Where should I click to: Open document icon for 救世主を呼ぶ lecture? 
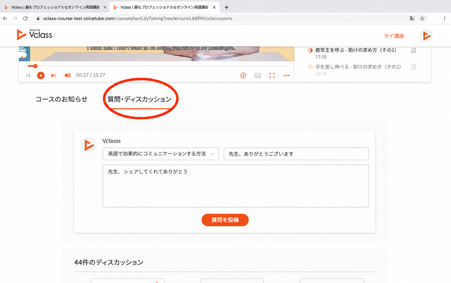click(x=413, y=50)
